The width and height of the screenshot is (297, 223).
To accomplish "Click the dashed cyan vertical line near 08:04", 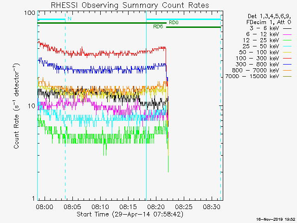I will (65, 106).
